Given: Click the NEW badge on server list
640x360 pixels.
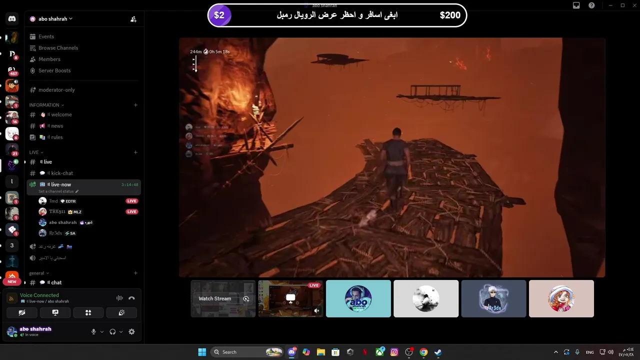Looking at the screenshot, I should (12, 281).
